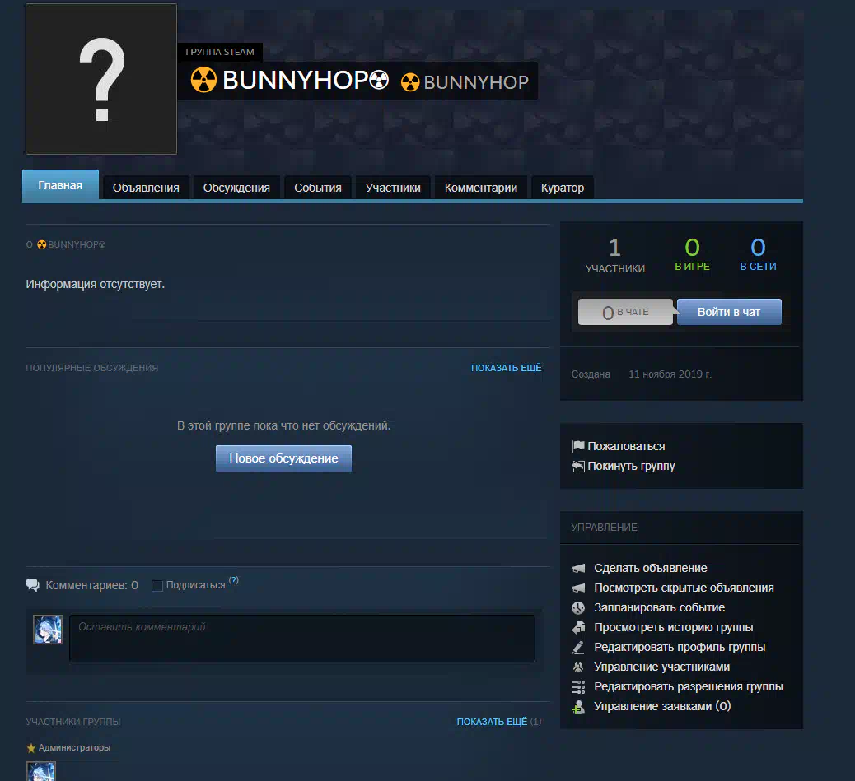
Task: Click ПОКАЗАТЬ ЕЩЁ for popular discussions
Action: click(507, 368)
